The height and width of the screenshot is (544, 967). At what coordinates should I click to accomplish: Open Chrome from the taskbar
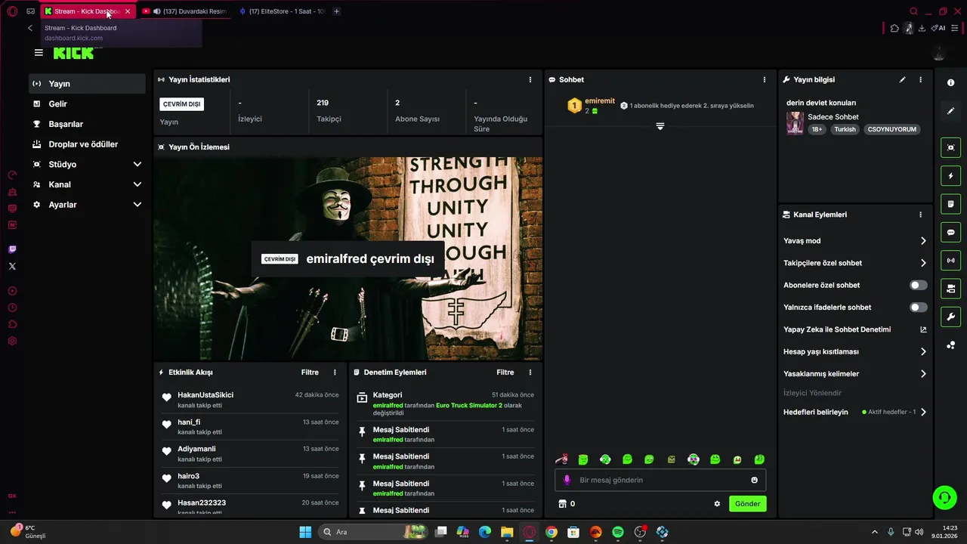(x=551, y=532)
